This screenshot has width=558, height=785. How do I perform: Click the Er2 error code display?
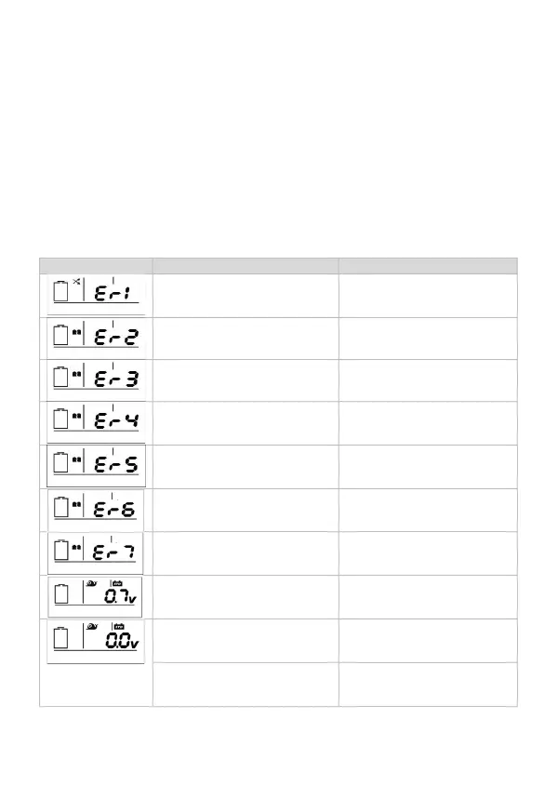pos(97,338)
